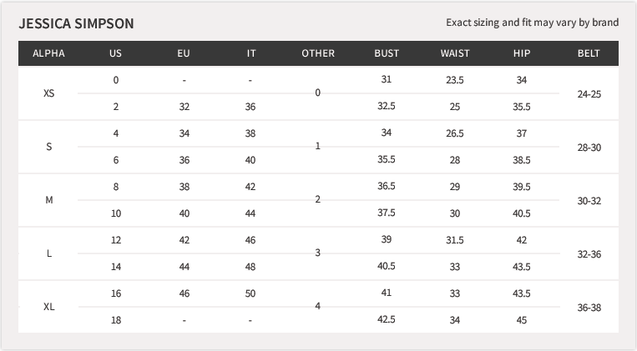Click the US column header
Viewport: 637px width, 351px height.
point(115,53)
